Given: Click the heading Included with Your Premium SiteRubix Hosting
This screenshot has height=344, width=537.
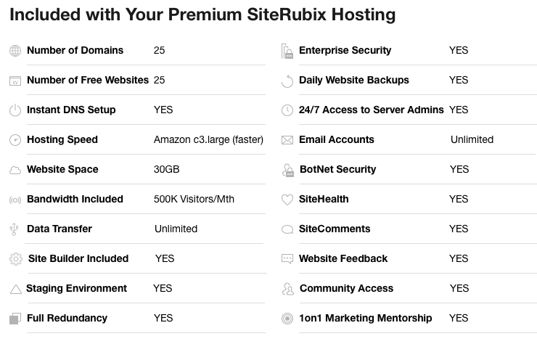Looking at the screenshot, I should (x=202, y=15).
